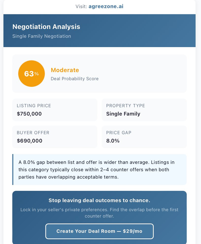The image size is (201, 244).
Task: Click Stop leaving deal outcomes headline
Action: coord(99,200)
